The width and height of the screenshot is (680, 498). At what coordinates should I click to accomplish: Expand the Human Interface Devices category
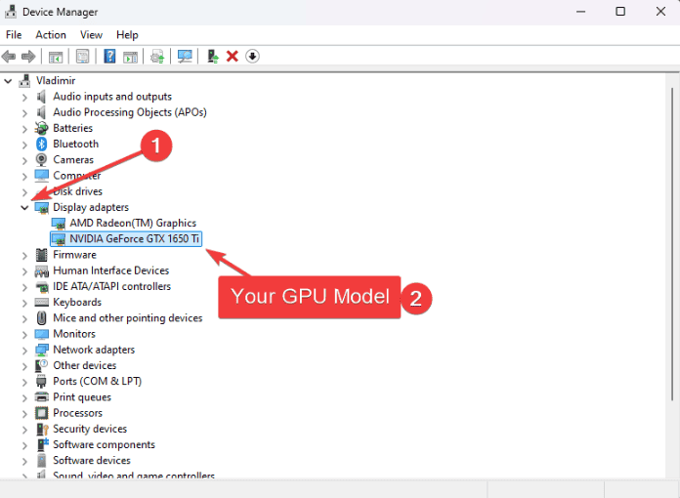pyautogui.click(x=24, y=270)
